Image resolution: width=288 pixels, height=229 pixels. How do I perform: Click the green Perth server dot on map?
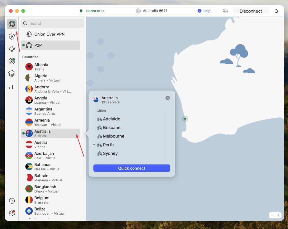[185, 119]
